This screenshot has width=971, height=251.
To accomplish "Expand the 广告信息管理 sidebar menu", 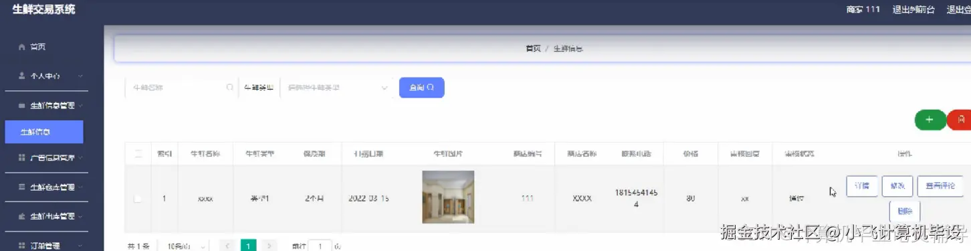I will coord(80,158).
